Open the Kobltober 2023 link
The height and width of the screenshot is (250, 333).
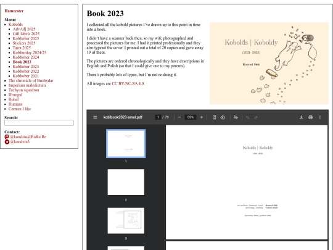coord(26,67)
